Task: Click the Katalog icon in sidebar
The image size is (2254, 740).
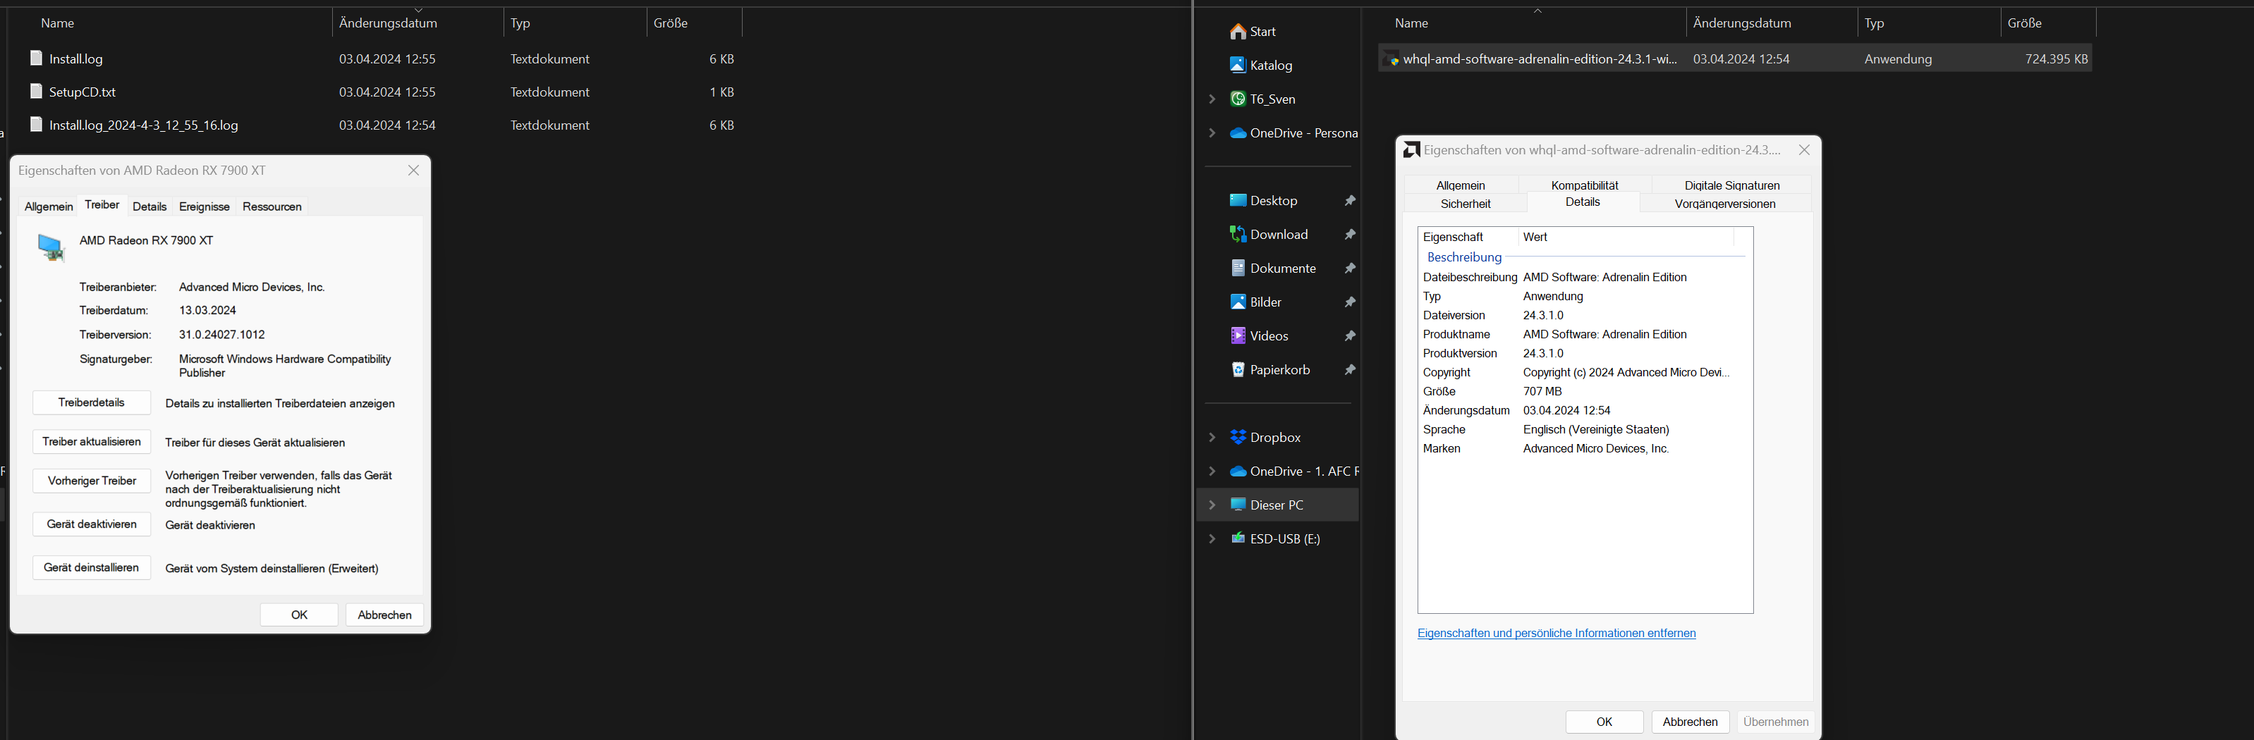Action: 1237,65
